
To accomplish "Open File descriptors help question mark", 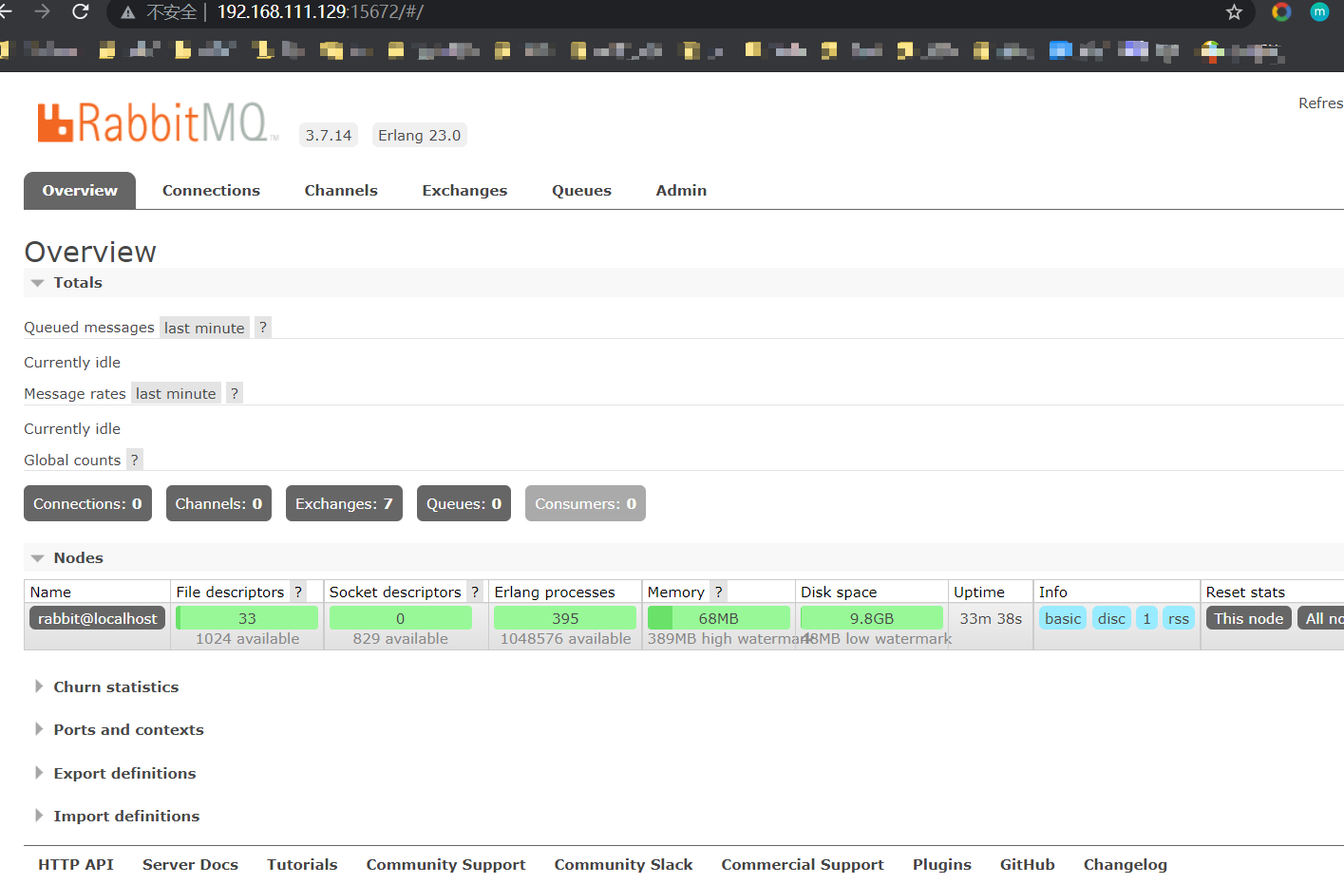I will pos(298,592).
